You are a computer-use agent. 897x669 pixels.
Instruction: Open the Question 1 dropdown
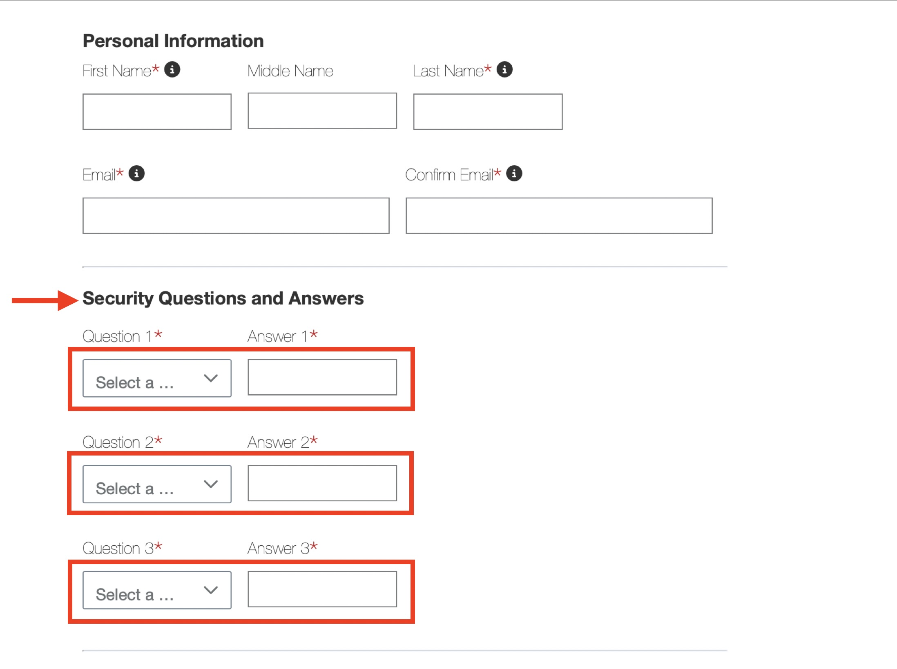tap(156, 378)
